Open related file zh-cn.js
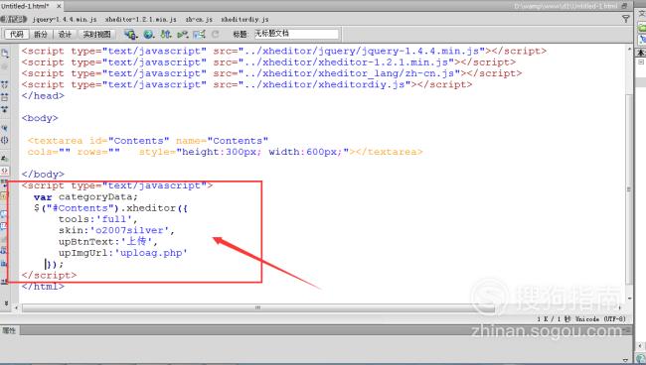 199,19
